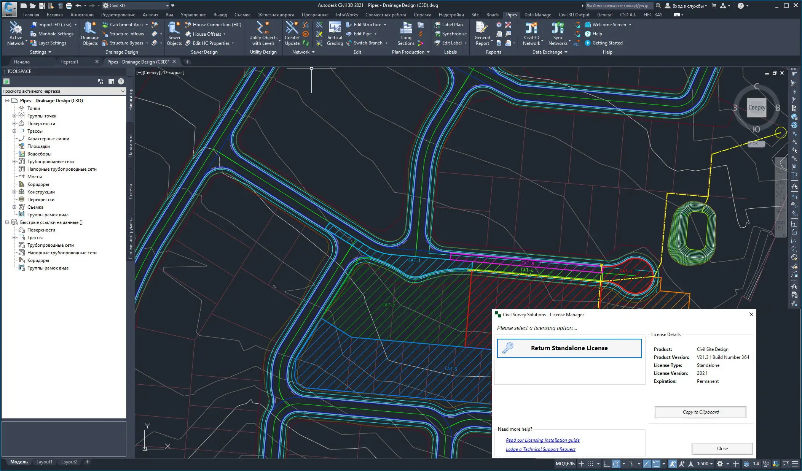
Task: Toggle polar tracking in status bar
Action: click(x=616, y=464)
